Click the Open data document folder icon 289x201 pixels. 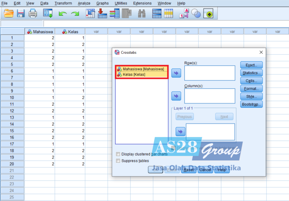(8, 14)
